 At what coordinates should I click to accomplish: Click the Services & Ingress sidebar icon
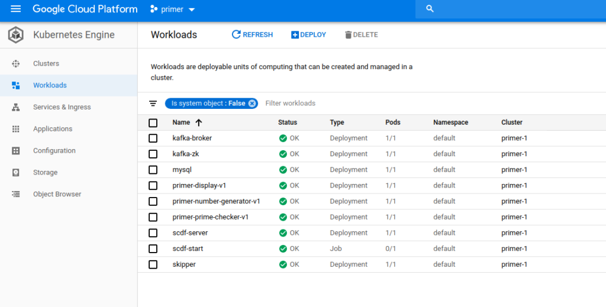[16, 107]
